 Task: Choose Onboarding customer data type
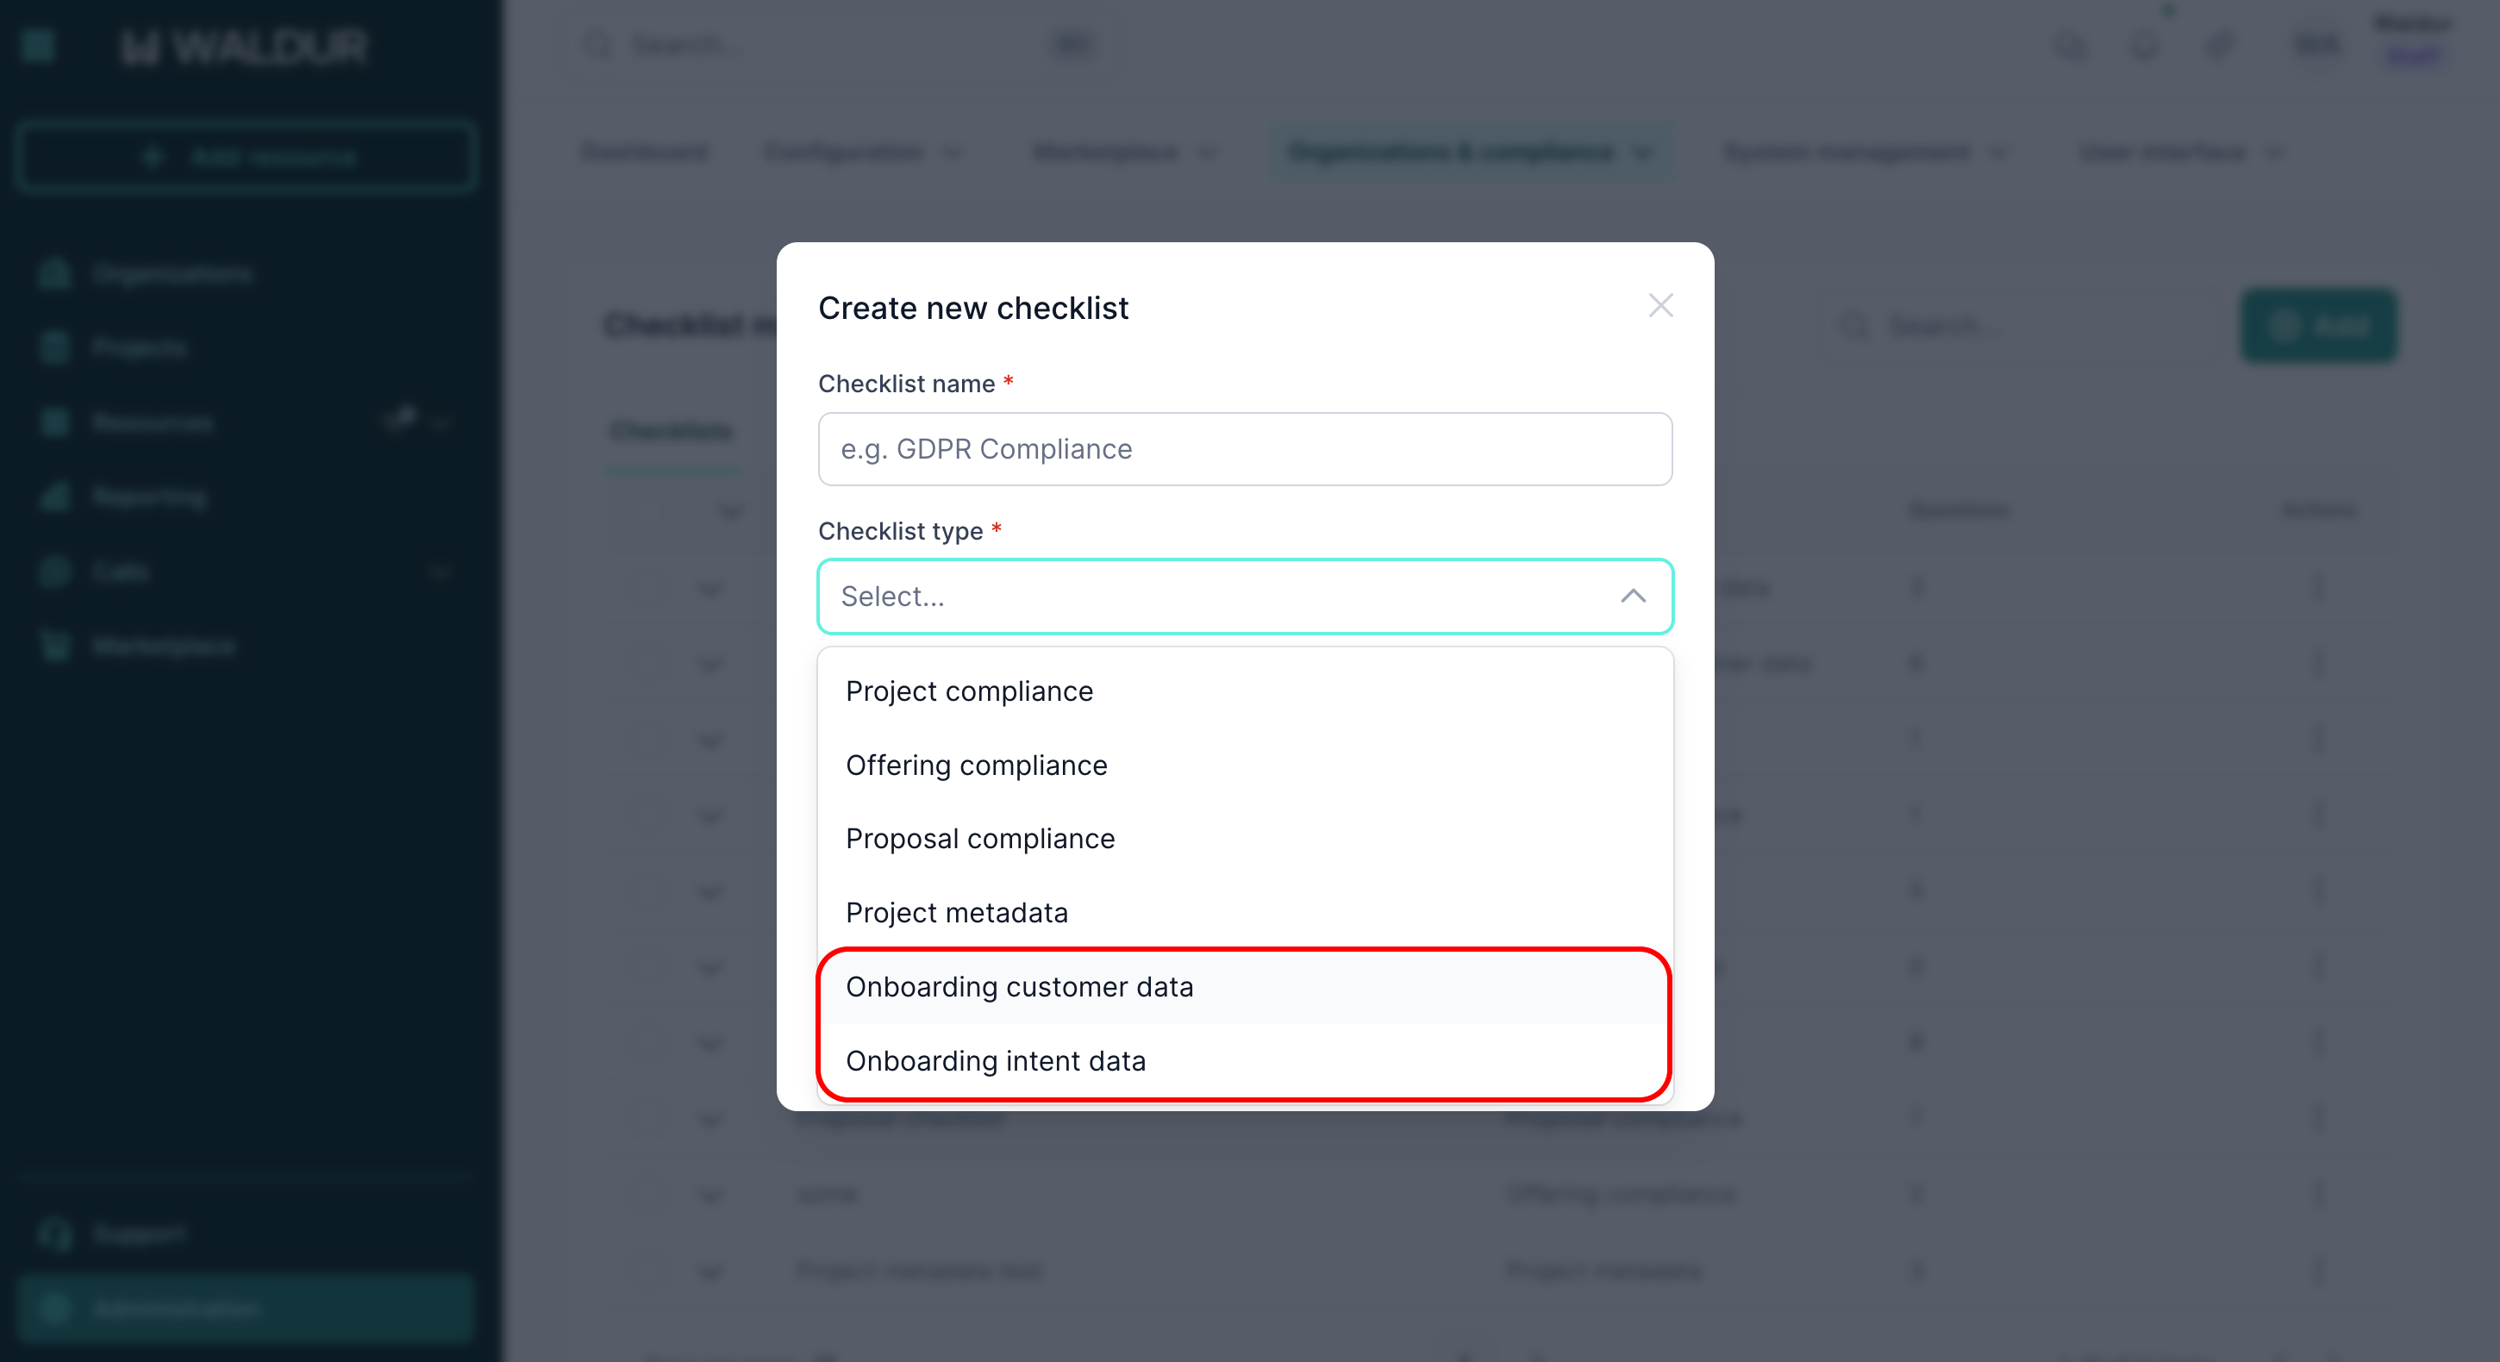[x=1019, y=986]
